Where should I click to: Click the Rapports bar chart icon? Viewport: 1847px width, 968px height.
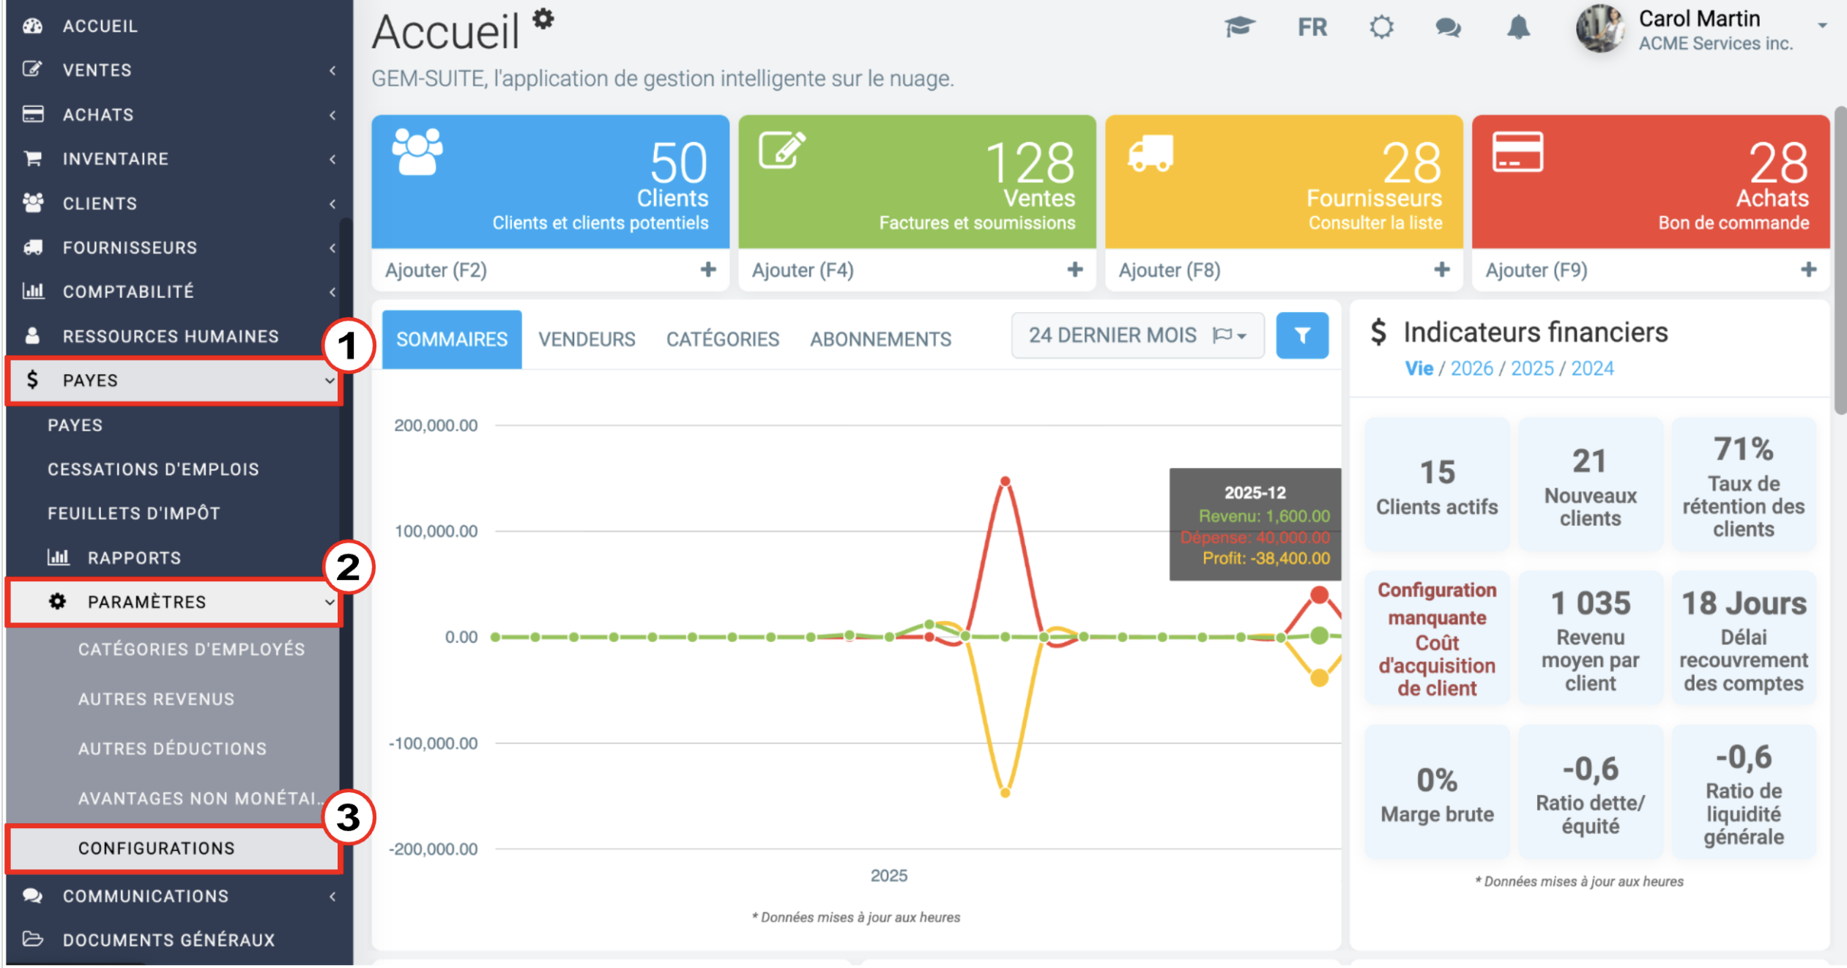(x=58, y=557)
